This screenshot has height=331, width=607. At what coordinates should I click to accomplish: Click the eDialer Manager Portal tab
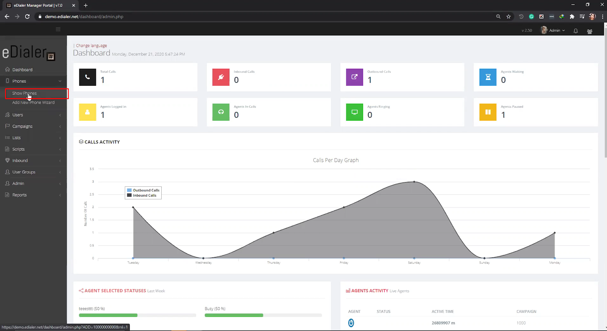click(x=40, y=5)
